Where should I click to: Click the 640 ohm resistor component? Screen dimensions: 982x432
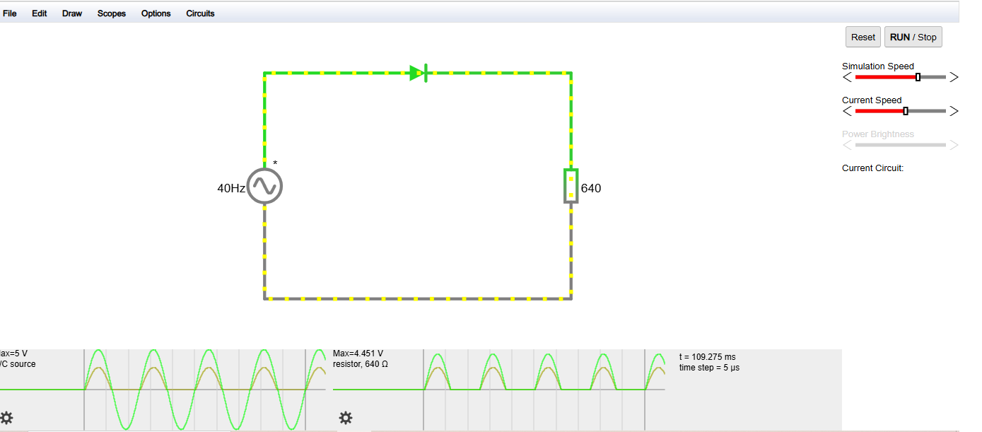(571, 186)
